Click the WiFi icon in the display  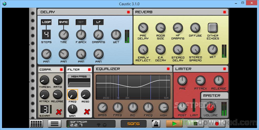(x=99, y=125)
